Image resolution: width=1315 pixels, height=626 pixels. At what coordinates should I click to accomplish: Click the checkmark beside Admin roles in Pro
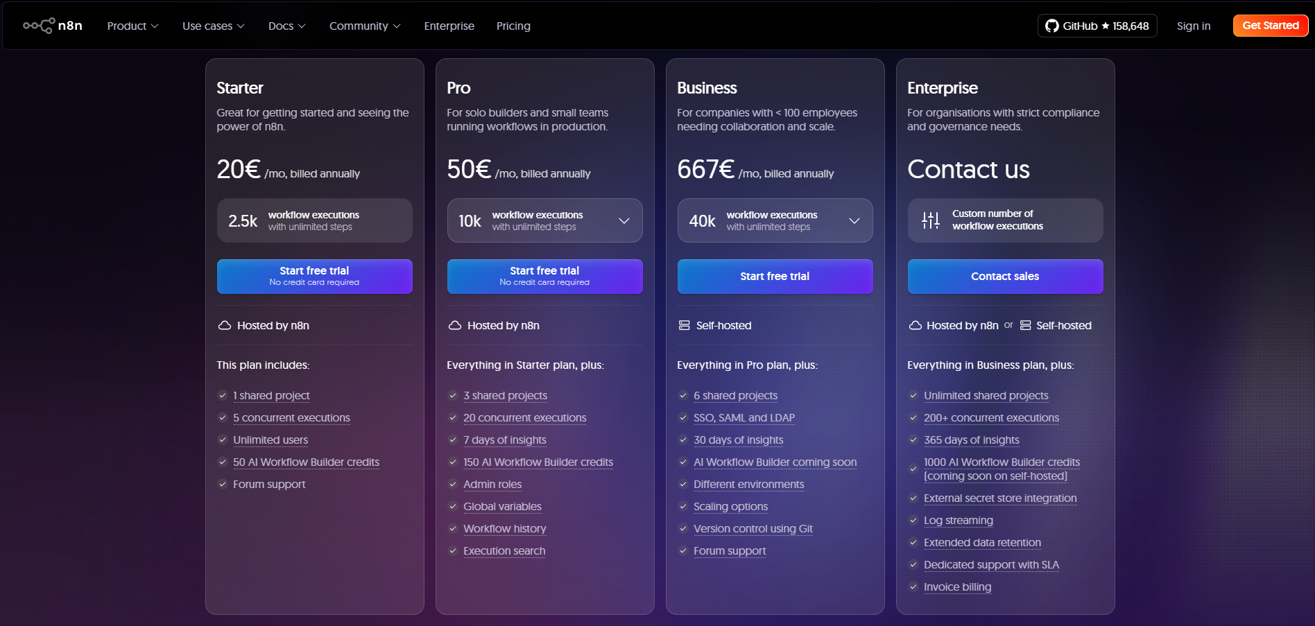pyautogui.click(x=454, y=484)
